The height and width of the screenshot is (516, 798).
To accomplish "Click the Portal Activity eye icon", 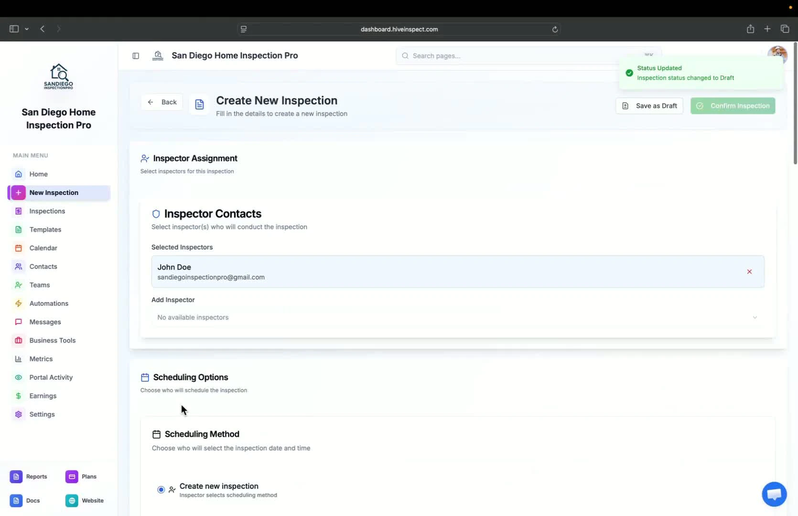I will coord(19,377).
